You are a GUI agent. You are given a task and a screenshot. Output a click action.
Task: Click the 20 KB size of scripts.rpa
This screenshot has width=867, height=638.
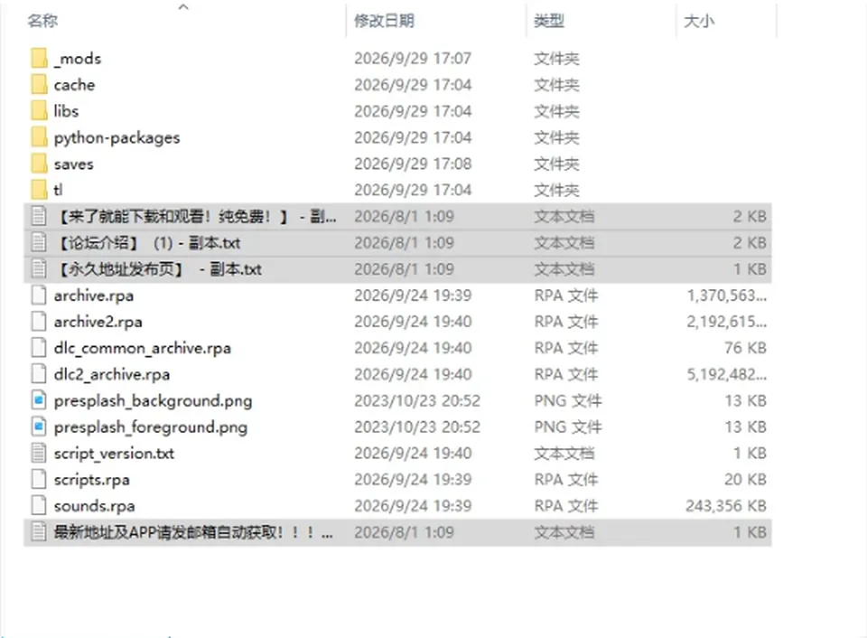tap(745, 480)
